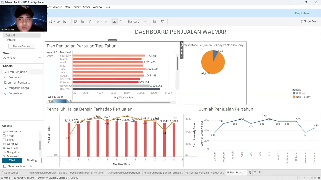Screen dimensions: 321x180
Task: Switch layout mode to Floating
Action: click(32, 160)
